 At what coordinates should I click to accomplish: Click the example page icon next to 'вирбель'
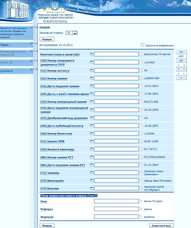(x=141, y=217)
